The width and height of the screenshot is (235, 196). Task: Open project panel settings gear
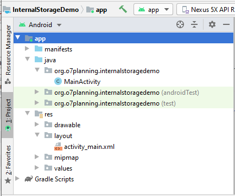pyautogui.click(x=212, y=24)
